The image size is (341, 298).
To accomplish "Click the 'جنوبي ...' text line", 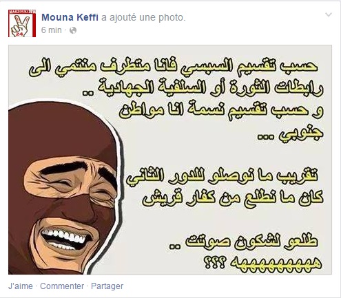I will coord(290,135).
